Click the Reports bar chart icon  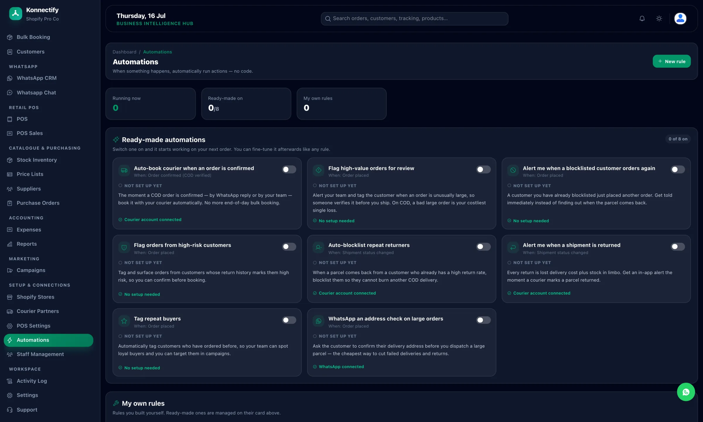(x=10, y=244)
